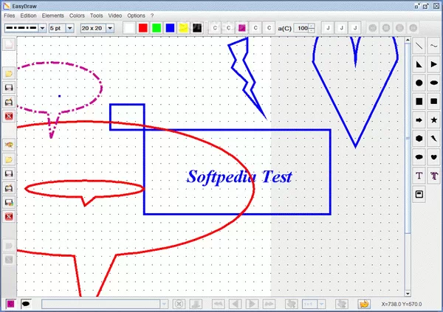The height and width of the screenshot is (312, 443).
Task: Open the dash-dot line style dropdown
Action: [42, 28]
